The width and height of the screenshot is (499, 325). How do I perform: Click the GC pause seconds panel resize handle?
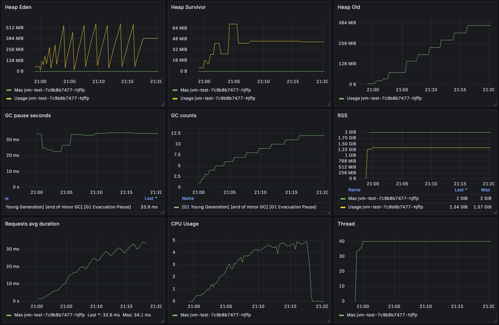pos(163,213)
